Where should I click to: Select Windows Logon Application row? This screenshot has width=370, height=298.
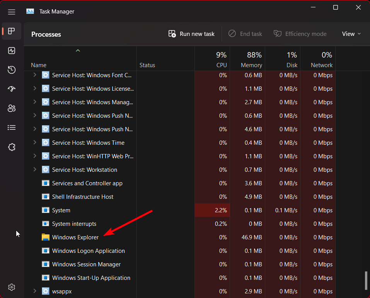(180, 251)
